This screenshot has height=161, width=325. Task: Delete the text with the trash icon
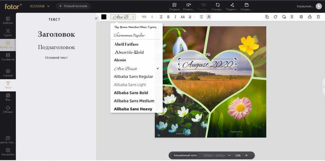[x=318, y=17]
